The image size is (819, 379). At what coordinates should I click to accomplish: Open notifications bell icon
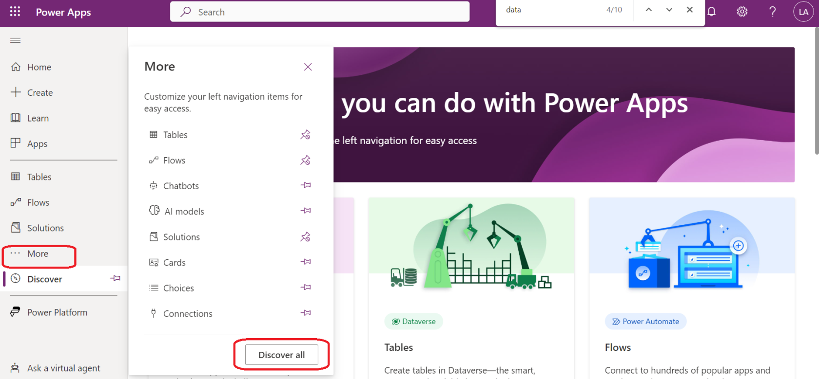tap(712, 12)
